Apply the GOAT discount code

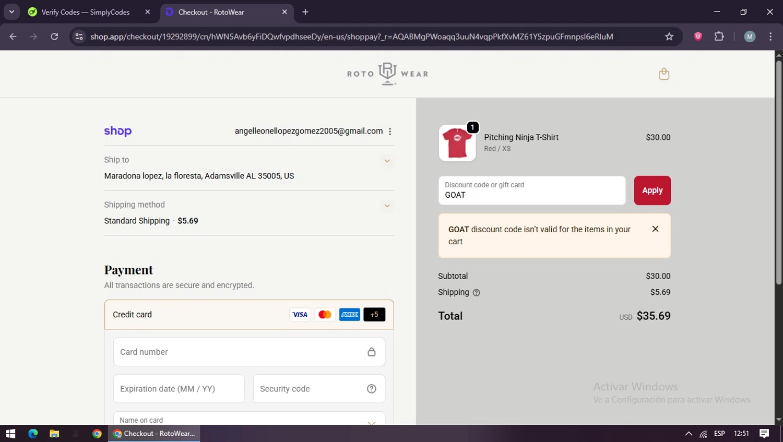pyautogui.click(x=652, y=190)
